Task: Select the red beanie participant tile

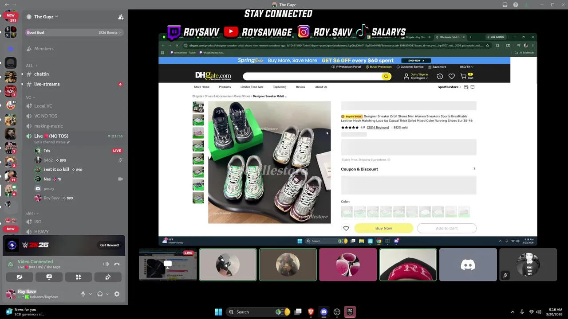Action: click(x=408, y=265)
